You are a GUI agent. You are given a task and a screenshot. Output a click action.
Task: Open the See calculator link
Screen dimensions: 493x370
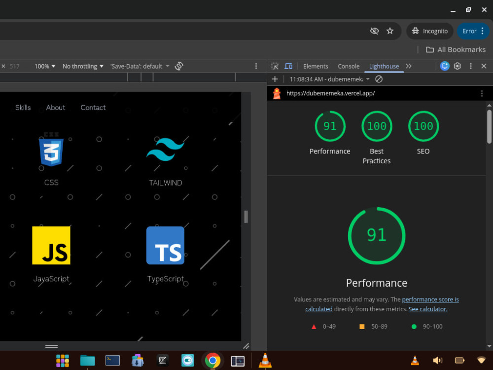(x=427, y=309)
